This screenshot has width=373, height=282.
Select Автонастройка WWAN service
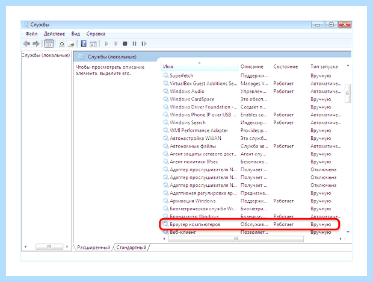pyautogui.click(x=252, y=139)
